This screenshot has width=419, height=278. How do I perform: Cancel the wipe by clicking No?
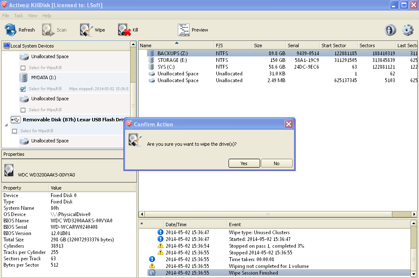(x=276, y=163)
